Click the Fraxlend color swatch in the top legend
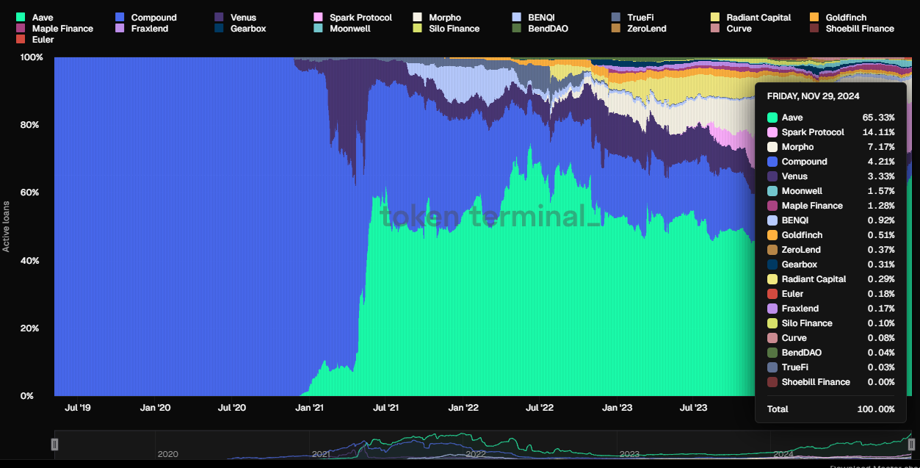This screenshot has width=920, height=468. click(x=120, y=29)
